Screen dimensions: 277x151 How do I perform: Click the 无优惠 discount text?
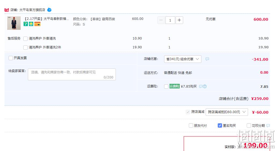210,19
